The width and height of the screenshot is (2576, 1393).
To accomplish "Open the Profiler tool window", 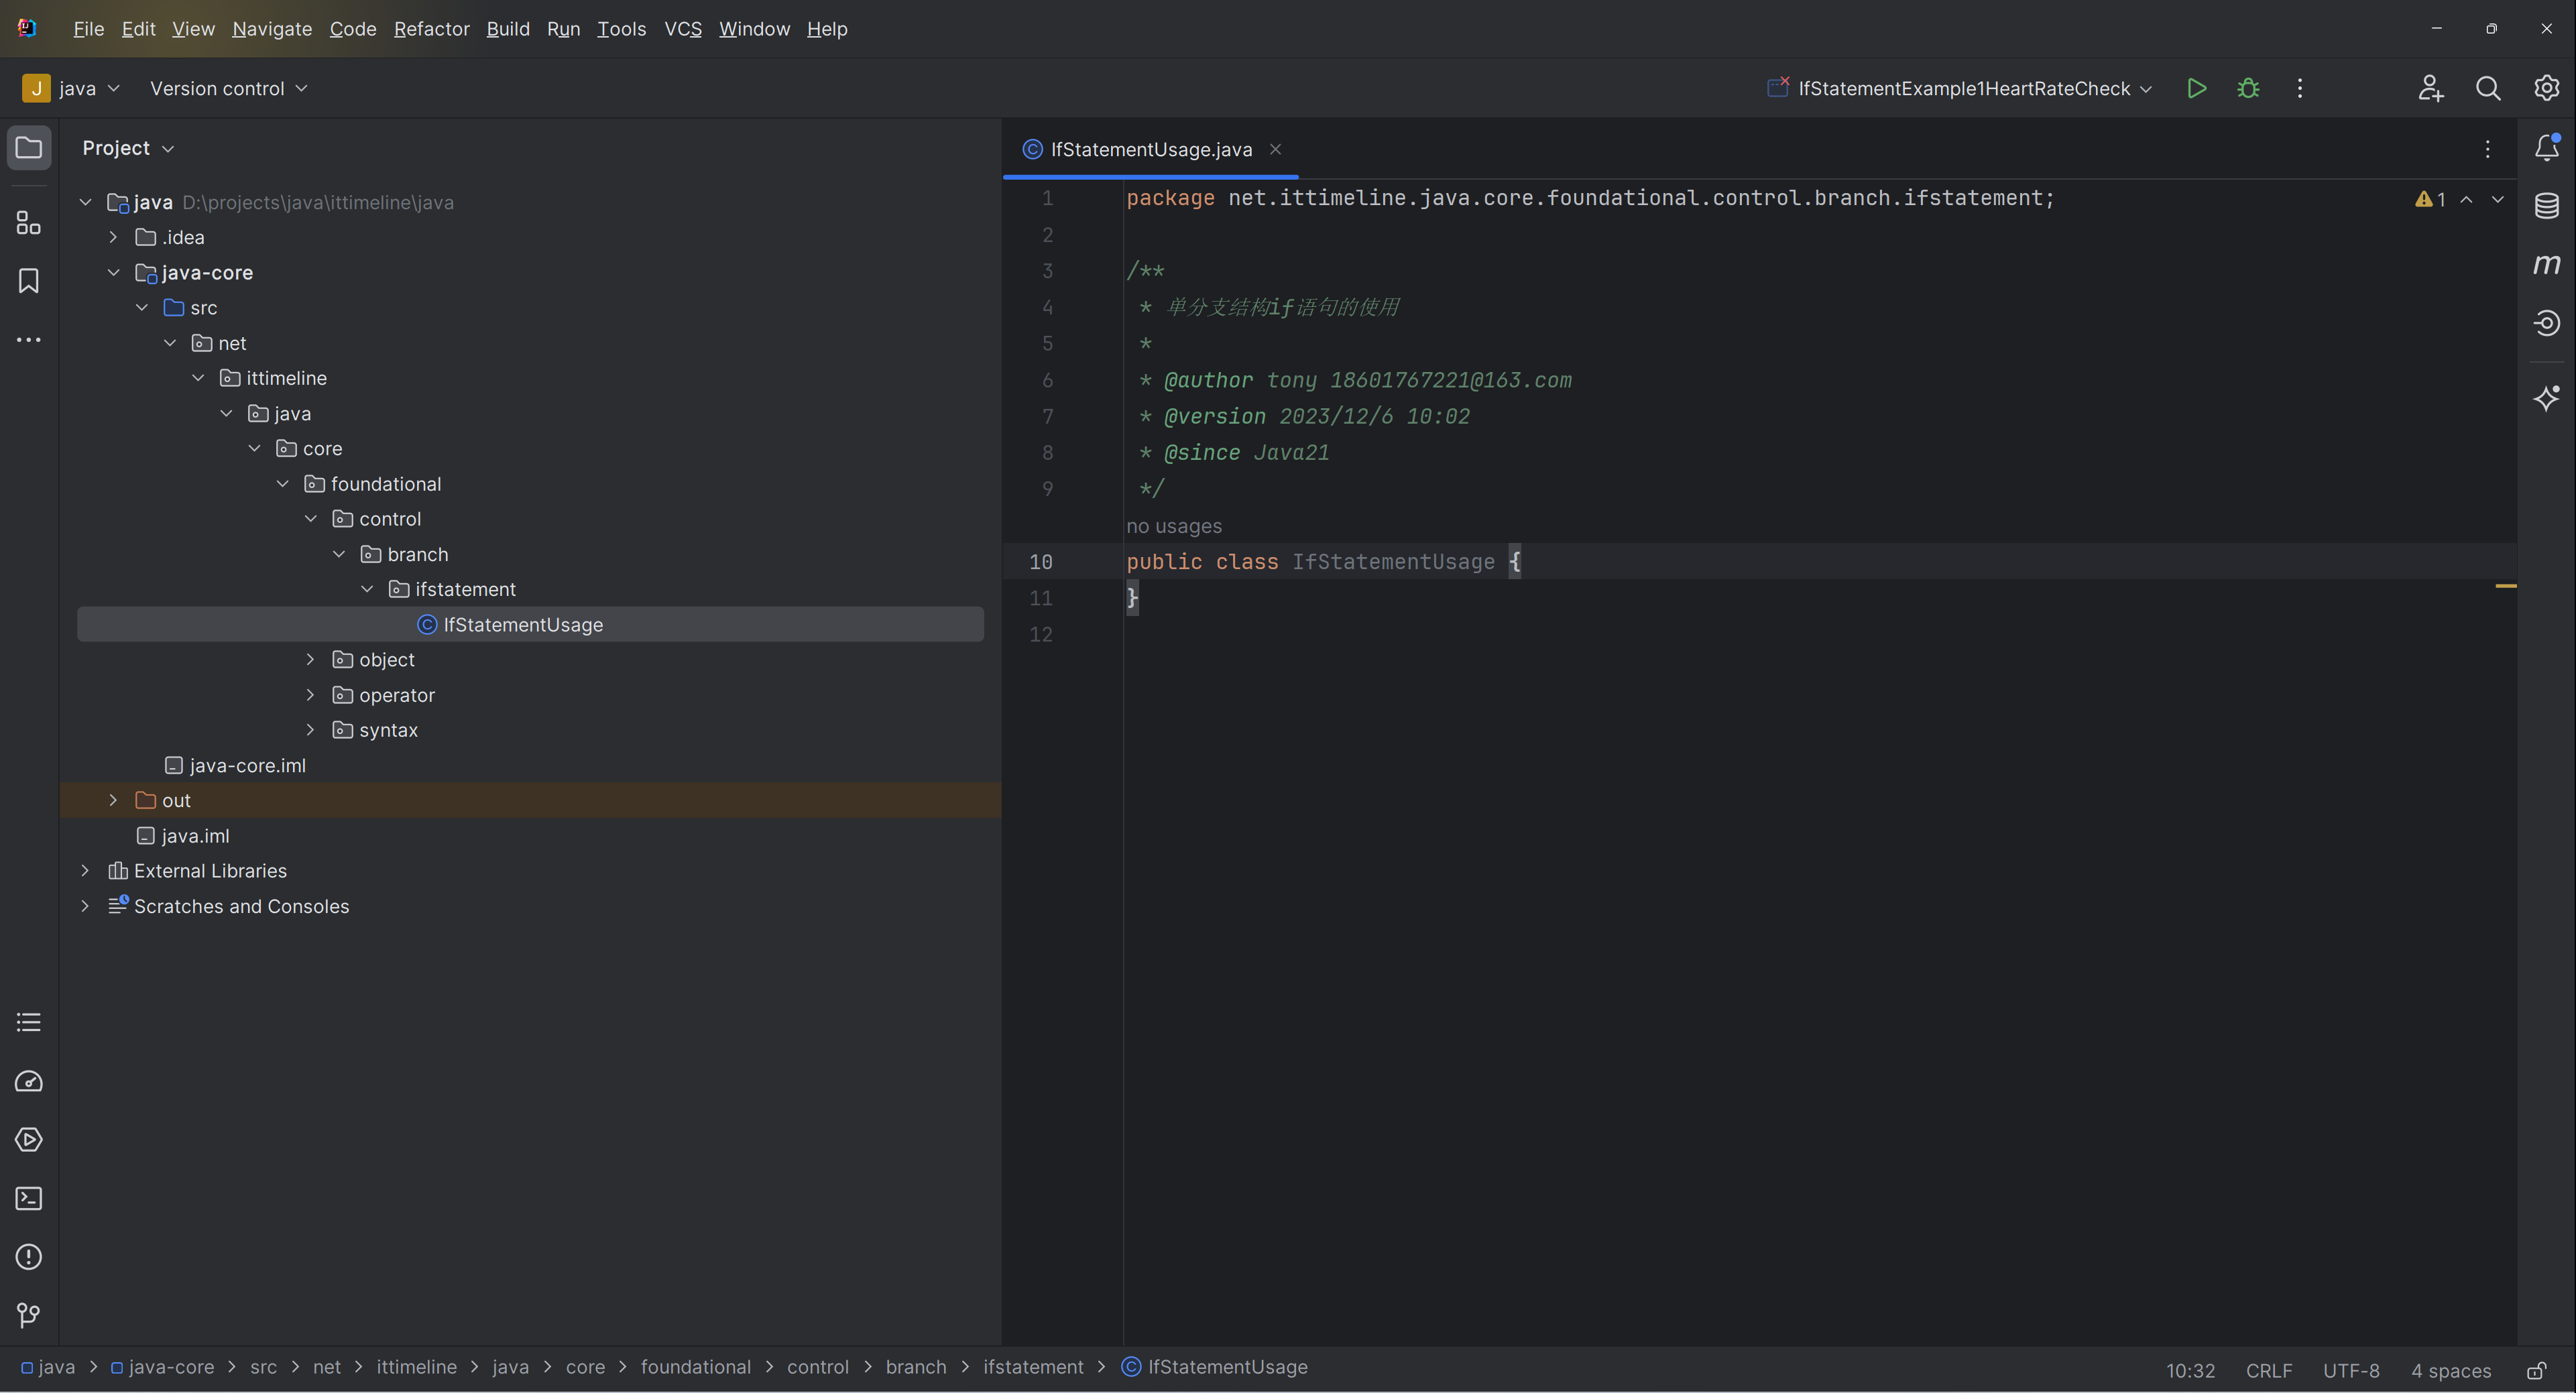I will 29,1081.
